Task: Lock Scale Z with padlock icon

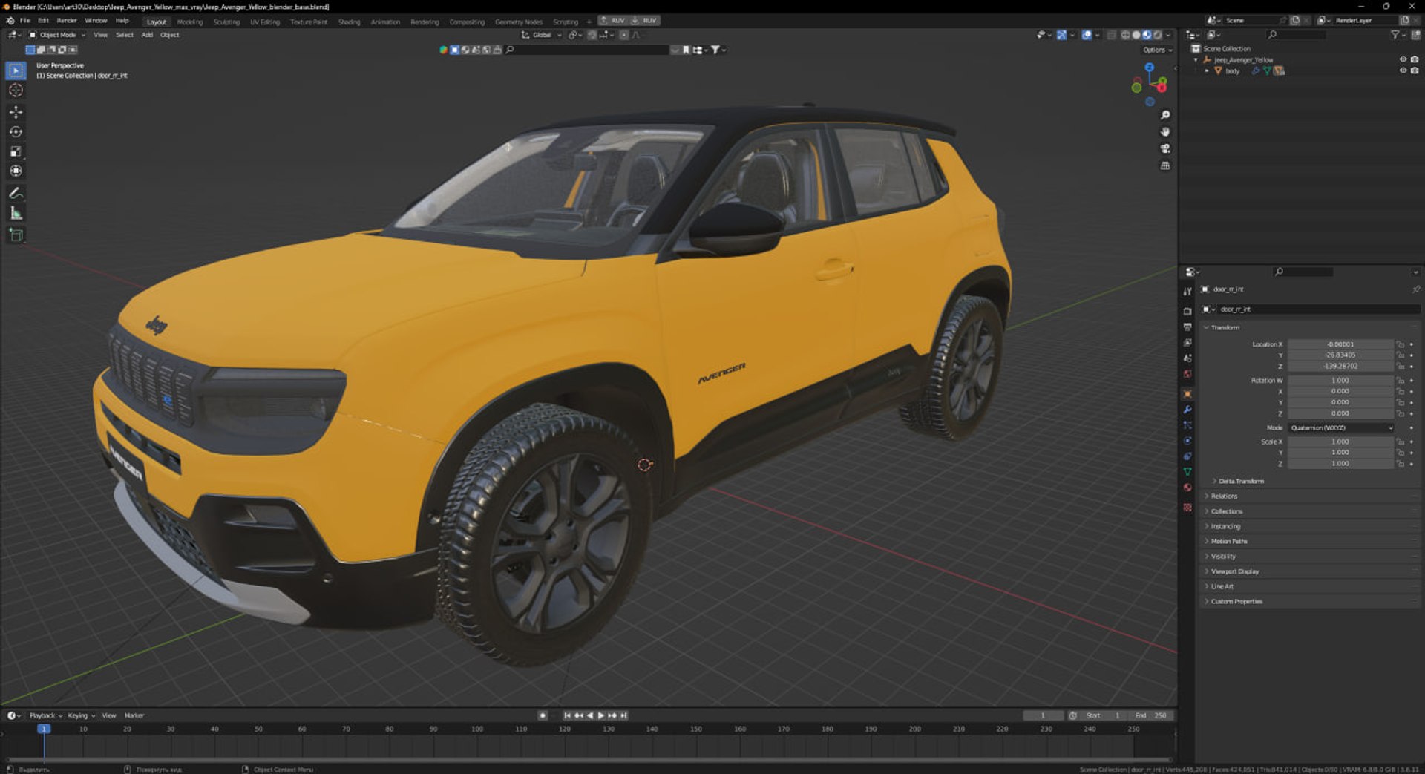Action: [x=1401, y=464]
